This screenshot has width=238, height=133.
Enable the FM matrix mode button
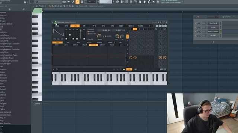click(129, 69)
